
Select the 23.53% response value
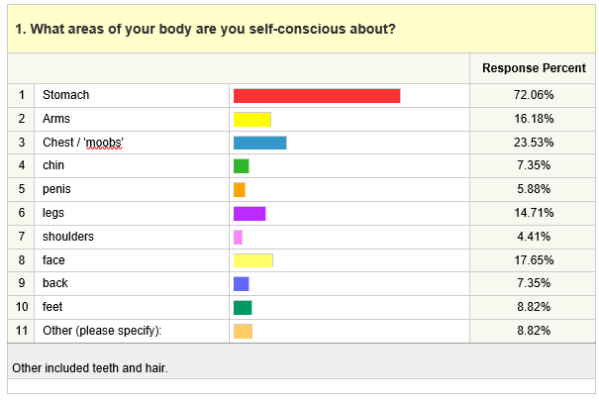point(534,143)
